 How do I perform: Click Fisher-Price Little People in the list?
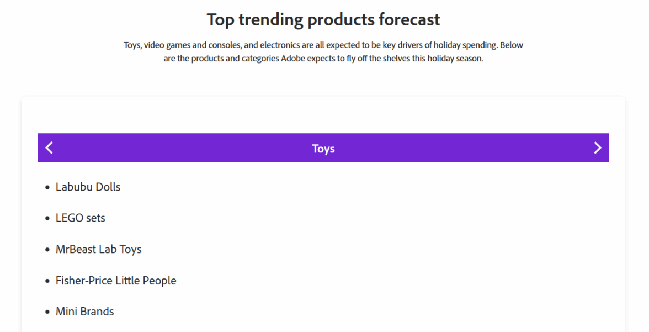(116, 280)
